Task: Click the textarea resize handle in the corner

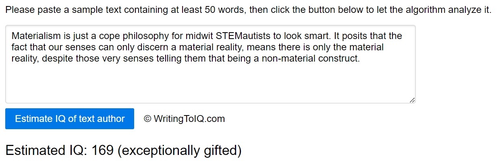Action: (412, 100)
